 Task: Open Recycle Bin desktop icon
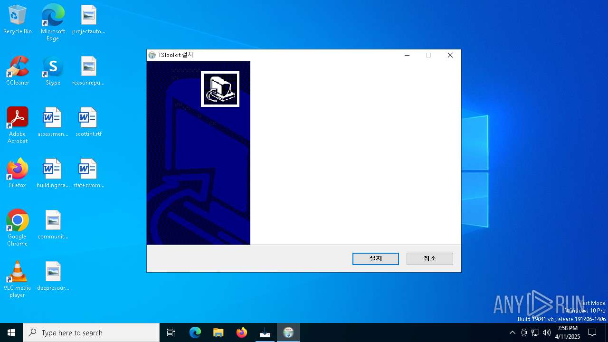(18, 20)
